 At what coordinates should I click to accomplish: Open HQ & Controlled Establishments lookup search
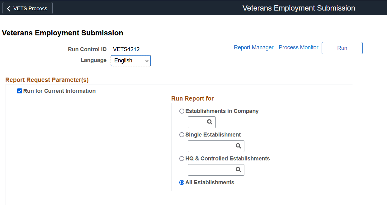point(238,170)
